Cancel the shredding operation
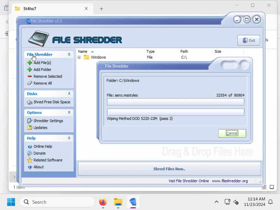 pyautogui.click(x=232, y=133)
